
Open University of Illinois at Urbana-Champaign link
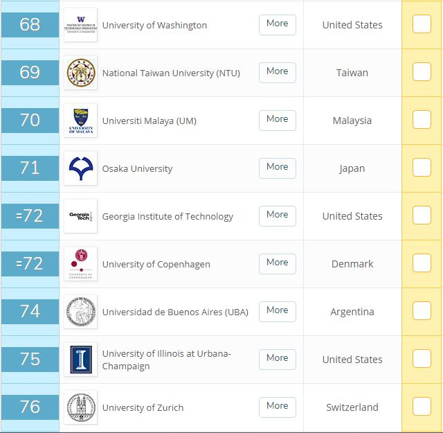(166, 360)
